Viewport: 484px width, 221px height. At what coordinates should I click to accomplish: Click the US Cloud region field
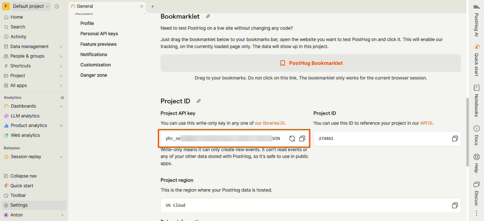click(311, 205)
